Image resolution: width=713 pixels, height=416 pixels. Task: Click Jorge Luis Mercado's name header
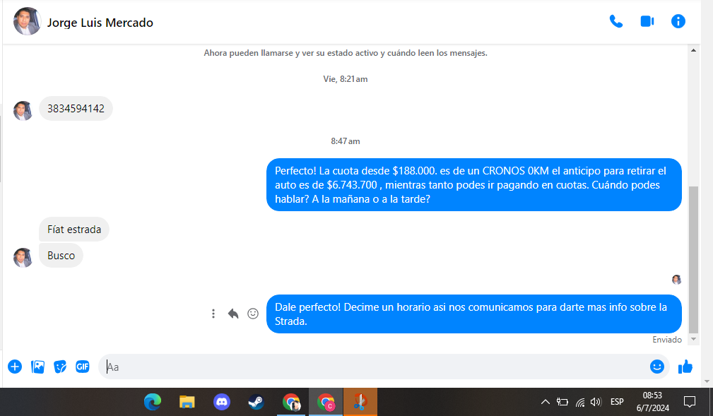point(100,23)
